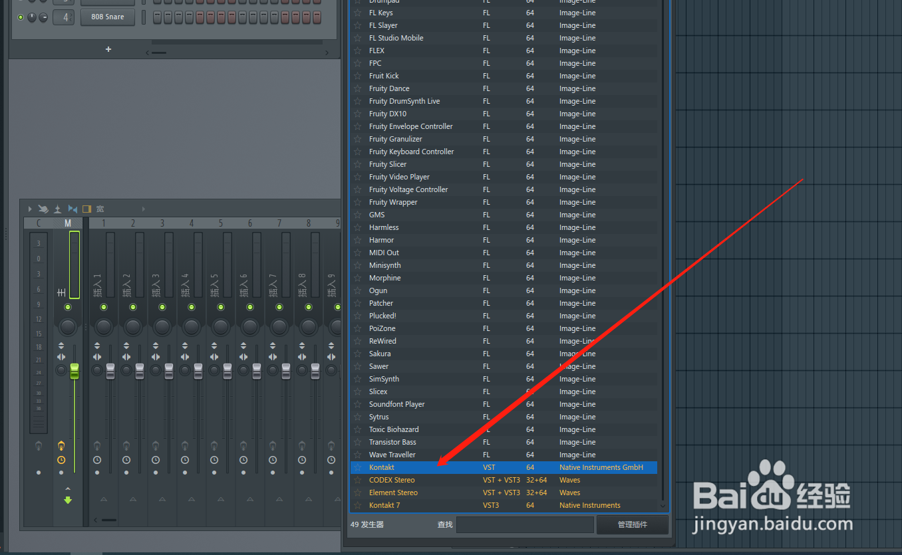Select Kontakt in plugin list

[x=504, y=467]
